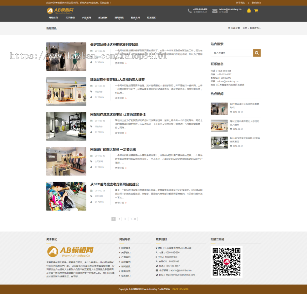
Task: Click the notification bell icon in the header
Action: 249,11
